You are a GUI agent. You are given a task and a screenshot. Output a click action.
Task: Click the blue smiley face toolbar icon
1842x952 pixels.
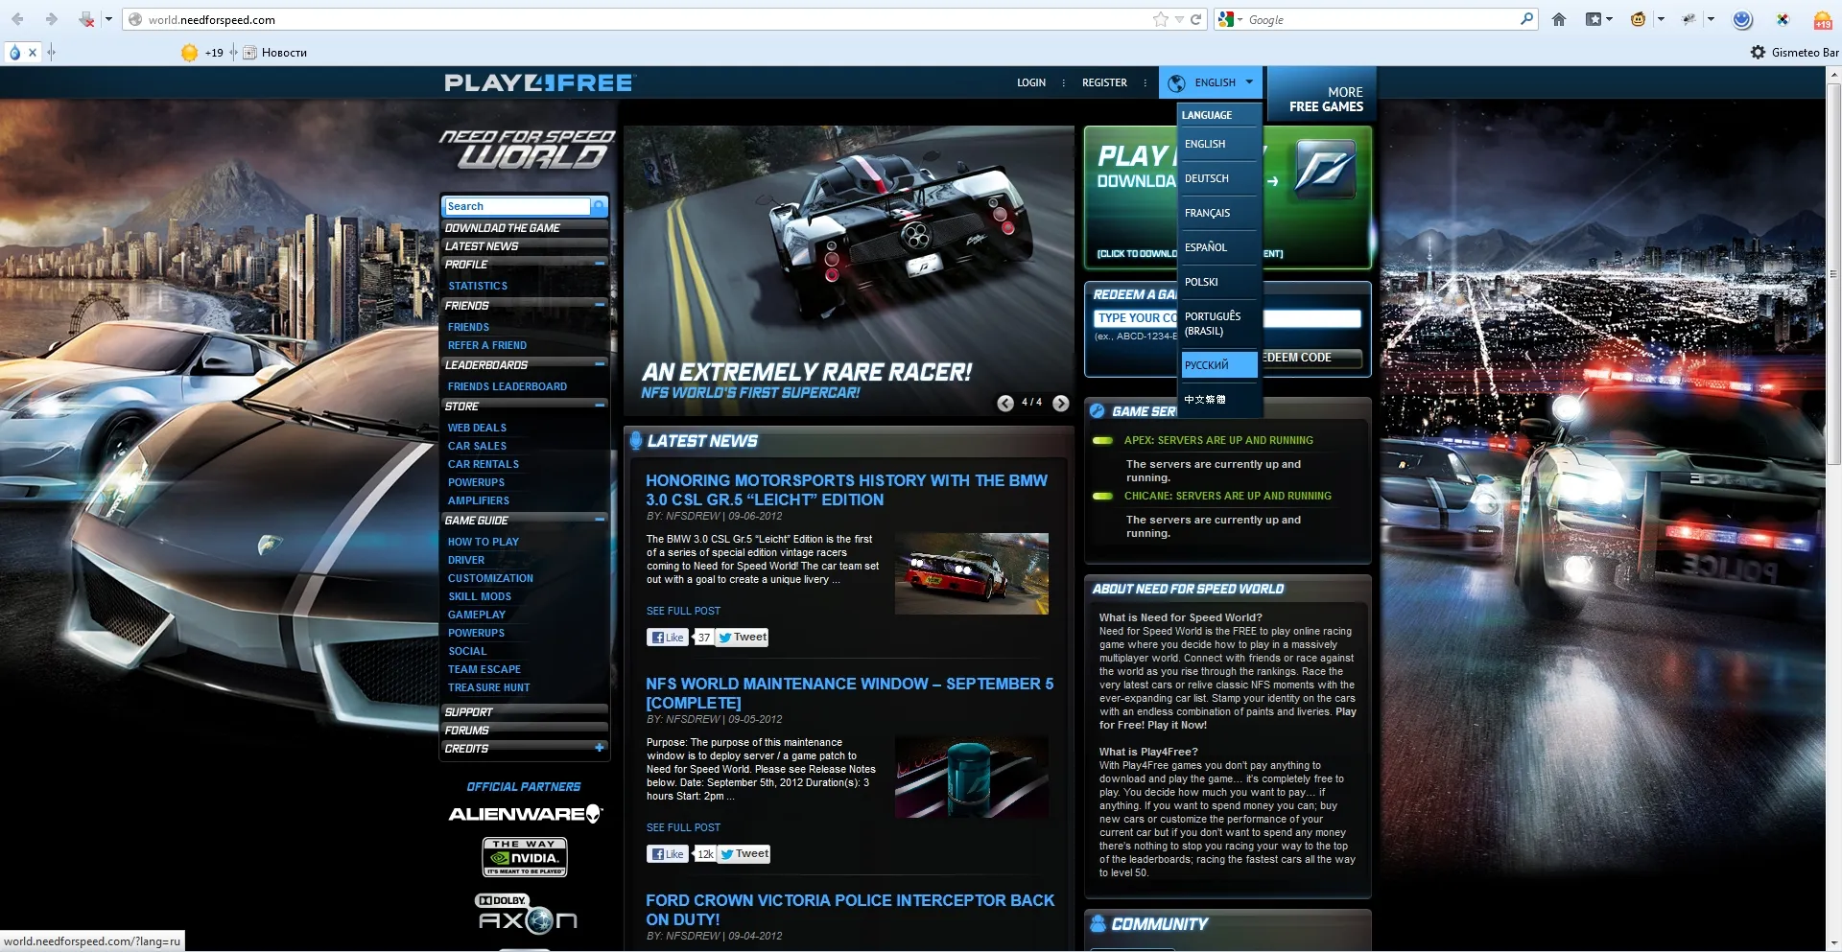click(1743, 19)
